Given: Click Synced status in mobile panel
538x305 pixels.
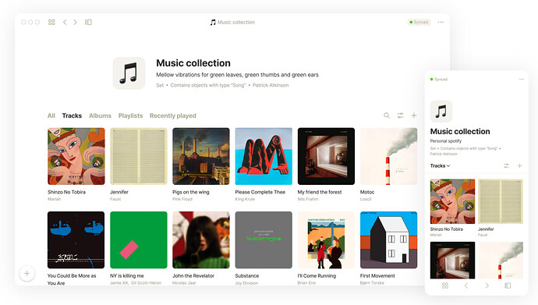Looking at the screenshot, I should [439, 80].
